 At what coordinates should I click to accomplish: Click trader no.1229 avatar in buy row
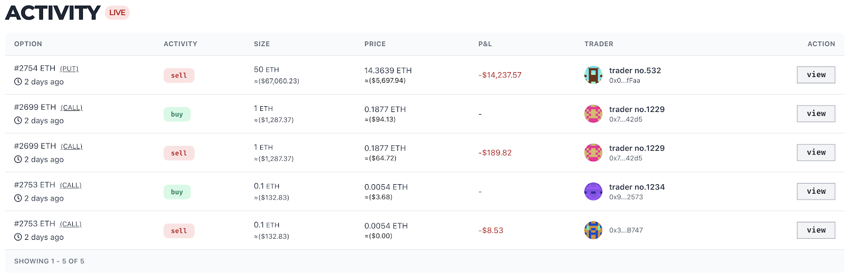pos(593,114)
